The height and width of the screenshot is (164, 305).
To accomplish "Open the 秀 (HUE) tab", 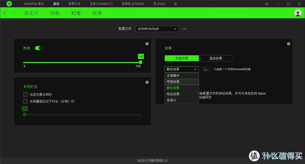I will (159, 4).
